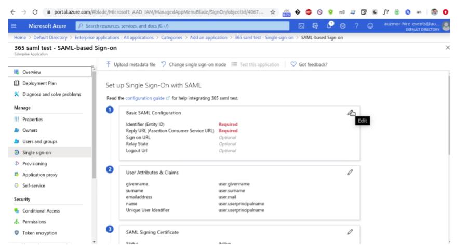Click the Relay State label

(x=137, y=144)
